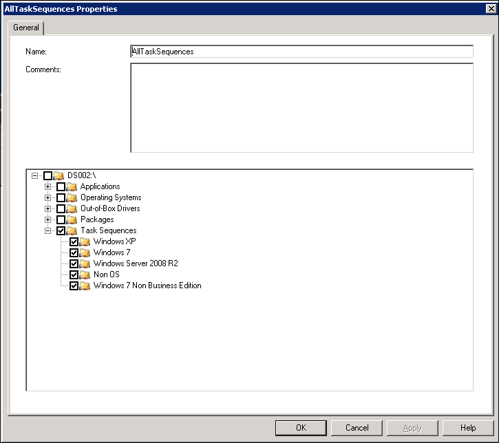
Task: Collapse the DS002:\ root node
Action: coord(35,176)
